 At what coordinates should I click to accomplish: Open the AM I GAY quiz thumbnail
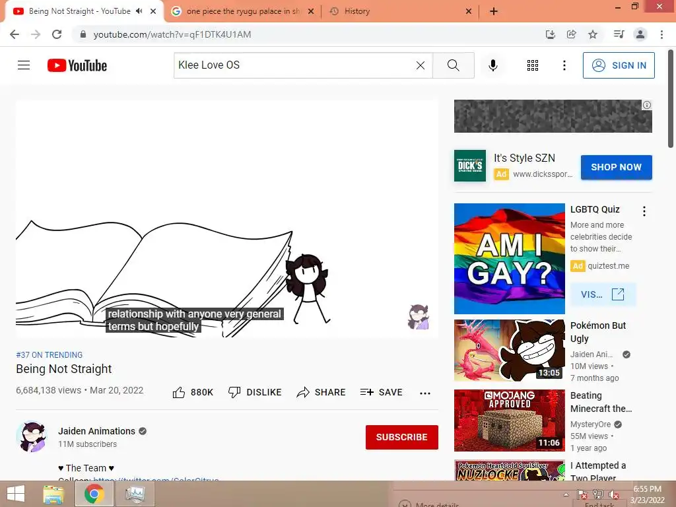(509, 259)
